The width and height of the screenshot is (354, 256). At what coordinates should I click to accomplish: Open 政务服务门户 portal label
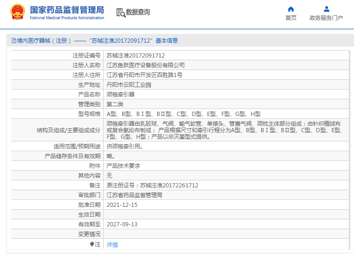point(326,18)
